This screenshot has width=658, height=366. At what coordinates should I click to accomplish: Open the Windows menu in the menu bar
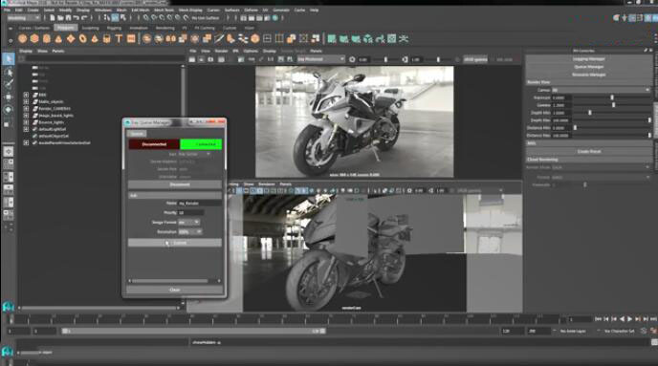(x=103, y=11)
